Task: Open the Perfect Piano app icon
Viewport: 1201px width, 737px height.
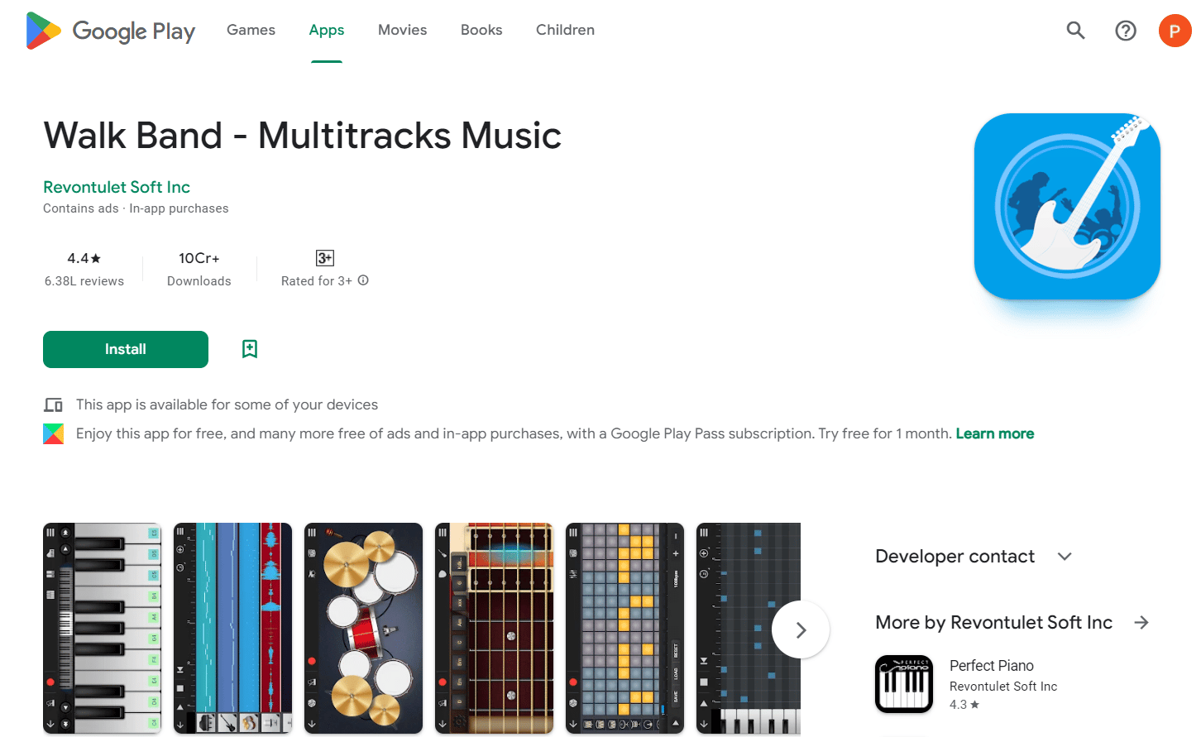Action: click(x=904, y=684)
